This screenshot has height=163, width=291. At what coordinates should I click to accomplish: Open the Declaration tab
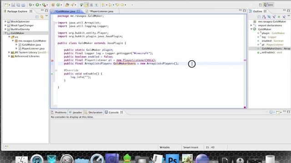tap(94, 112)
